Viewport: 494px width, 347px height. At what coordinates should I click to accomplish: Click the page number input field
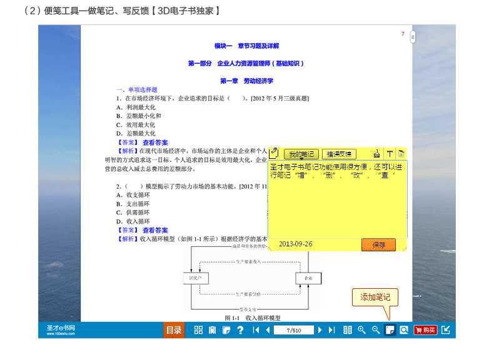293,330
